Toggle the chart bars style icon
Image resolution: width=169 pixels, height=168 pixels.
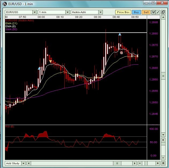[x=154, y=12]
